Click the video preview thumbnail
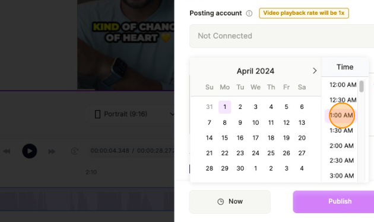Viewport: 374px width, 222px height. (x=126, y=45)
